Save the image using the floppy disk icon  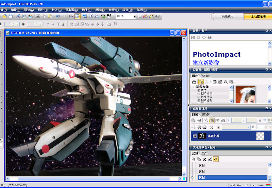[x=11, y=16]
